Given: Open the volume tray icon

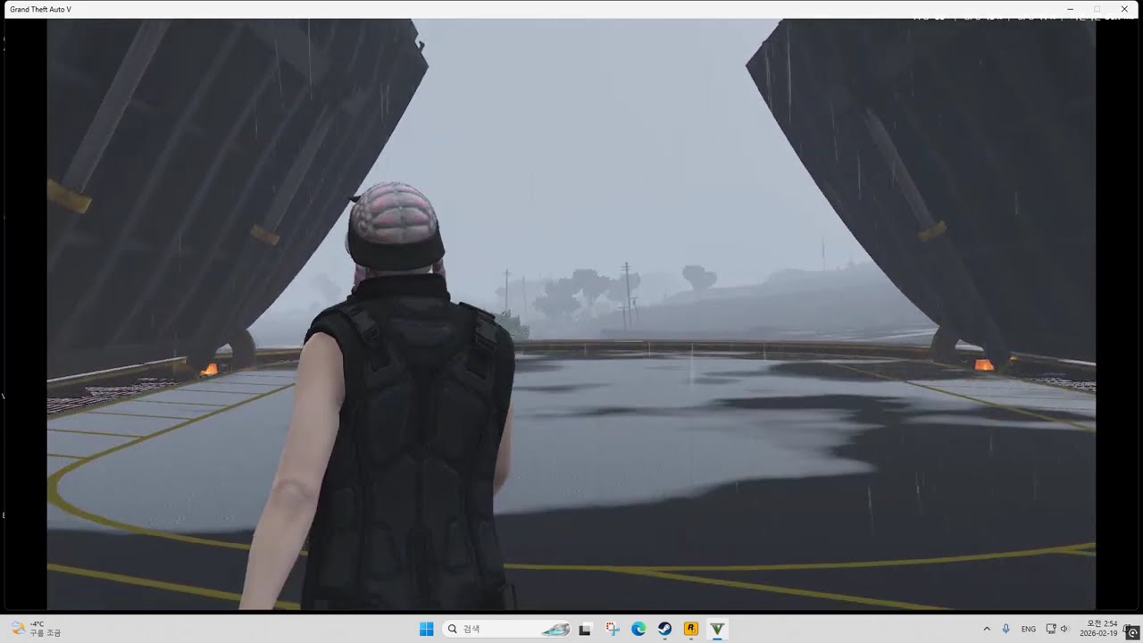Looking at the screenshot, I should (1064, 629).
